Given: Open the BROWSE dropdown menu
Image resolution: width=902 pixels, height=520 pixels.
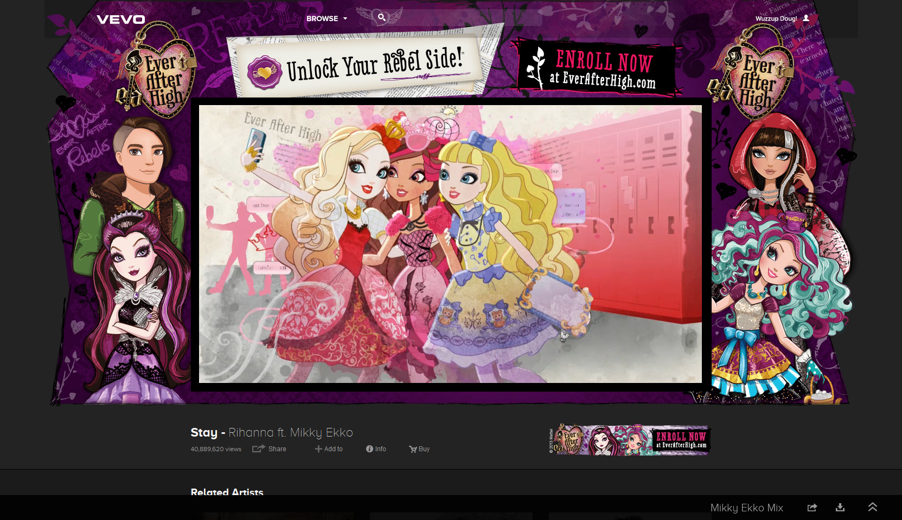Looking at the screenshot, I should [x=327, y=18].
